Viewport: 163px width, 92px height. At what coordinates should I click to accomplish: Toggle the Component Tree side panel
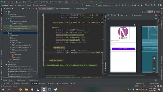(105, 68)
